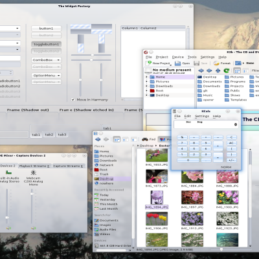
Task: Toggle togglebutton1 in The Widget Factory
Action: (46, 44)
